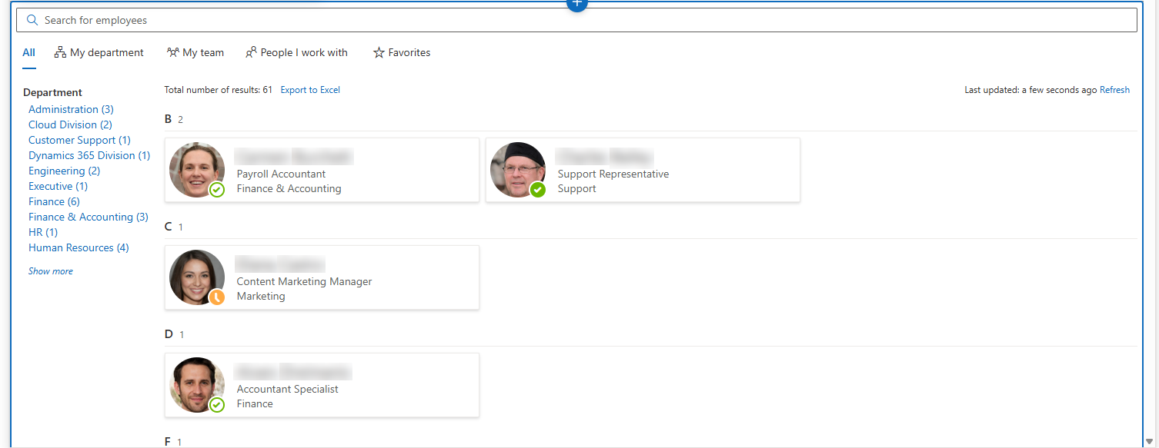Screen dimensions: 1159x448
Task: Click the "Department" heading in the sidebar
Action: [52, 92]
